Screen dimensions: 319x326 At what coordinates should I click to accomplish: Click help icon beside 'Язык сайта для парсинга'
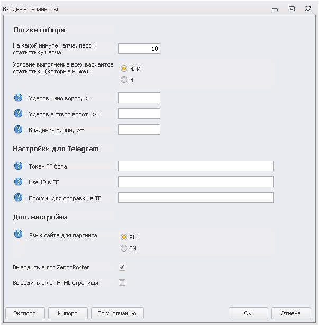pos(18,235)
